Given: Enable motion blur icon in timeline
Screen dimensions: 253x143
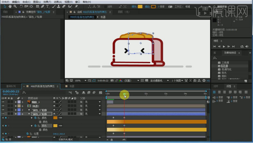Looking at the screenshot, I should point(94,93).
